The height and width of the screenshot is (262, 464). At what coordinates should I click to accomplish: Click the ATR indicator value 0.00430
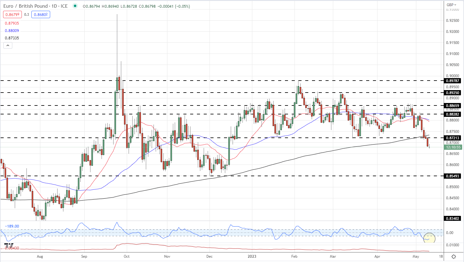click(x=12, y=248)
